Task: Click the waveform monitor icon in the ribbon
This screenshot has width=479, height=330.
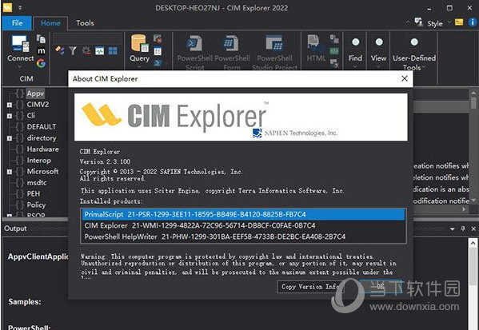Action: coord(100,50)
